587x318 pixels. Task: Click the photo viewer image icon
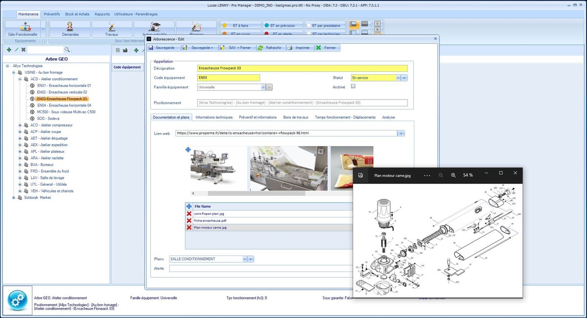(361, 175)
